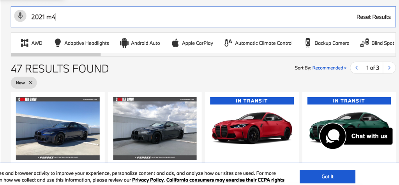399x185 pixels.
Task: Click the Backup Camera car icon
Action: [308, 43]
